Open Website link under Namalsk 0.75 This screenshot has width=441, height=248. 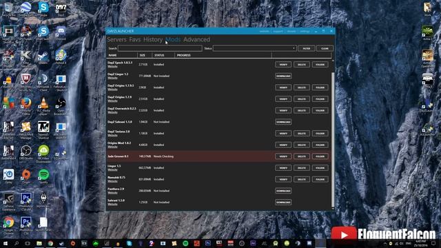pyautogui.click(x=112, y=181)
